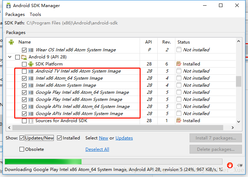
Task: Click the vertical scrollbar up arrow
Action: tap(239, 41)
